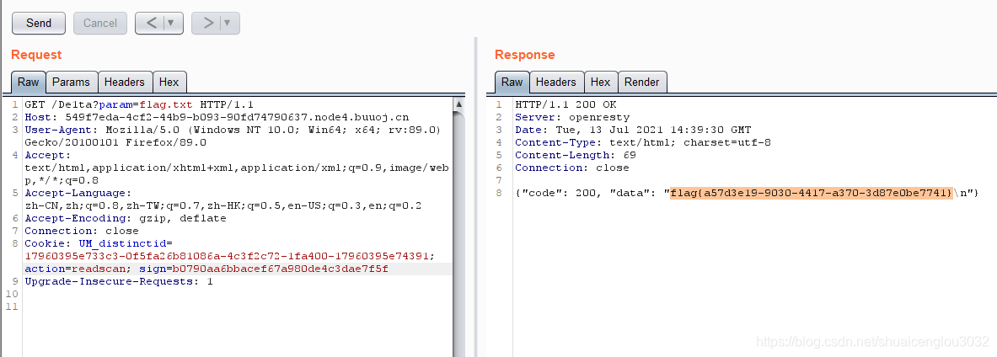Click the Accept-Language header label
Screen dimensions: 997x357
point(78,193)
